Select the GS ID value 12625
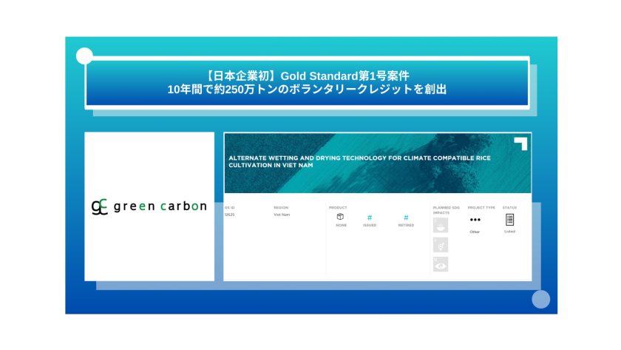The image size is (621, 350). 229,215
